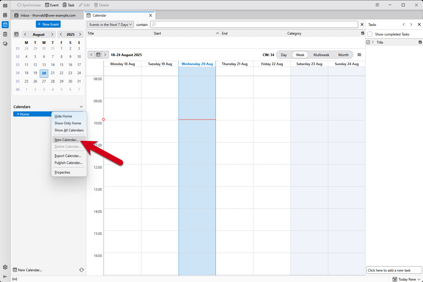Screen dimensions: 423x282
Task: Select day 20 in the mini calendar
Action: tap(44, 73)
